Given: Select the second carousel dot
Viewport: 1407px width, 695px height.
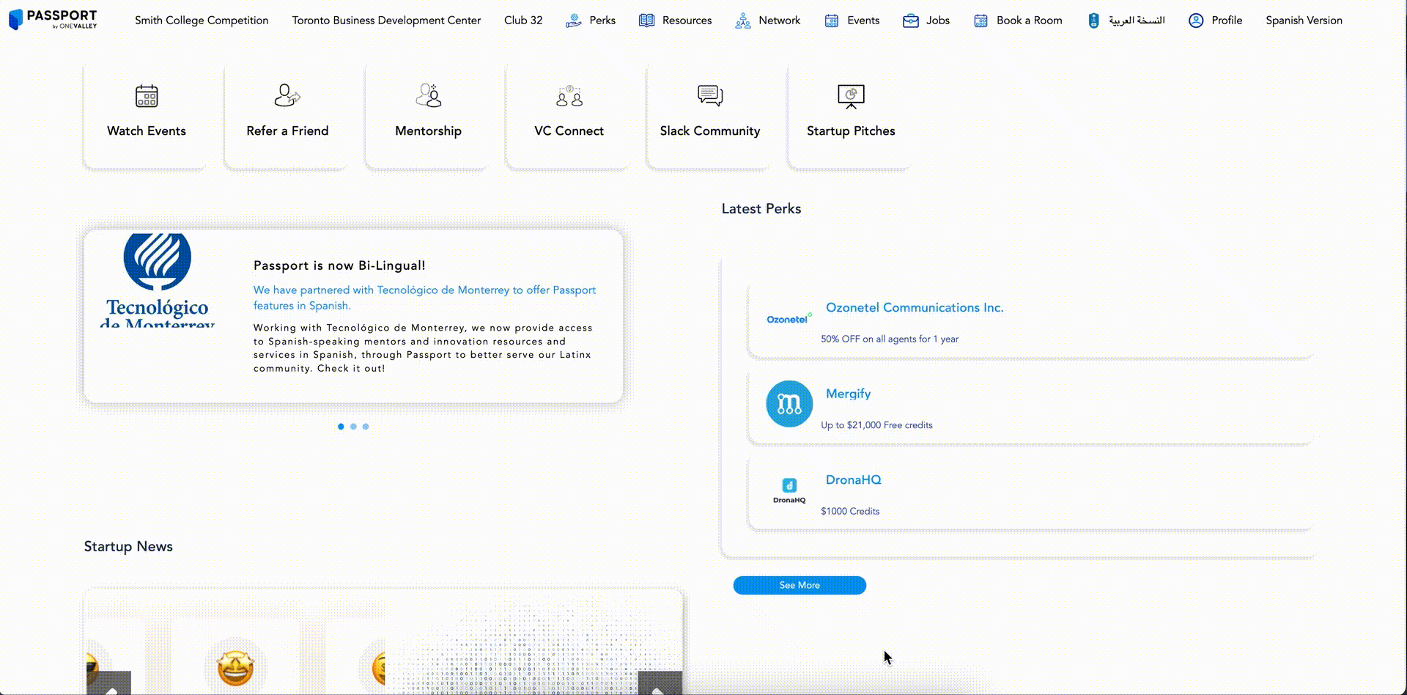Looking at the screenshot, I should [353, 427].
